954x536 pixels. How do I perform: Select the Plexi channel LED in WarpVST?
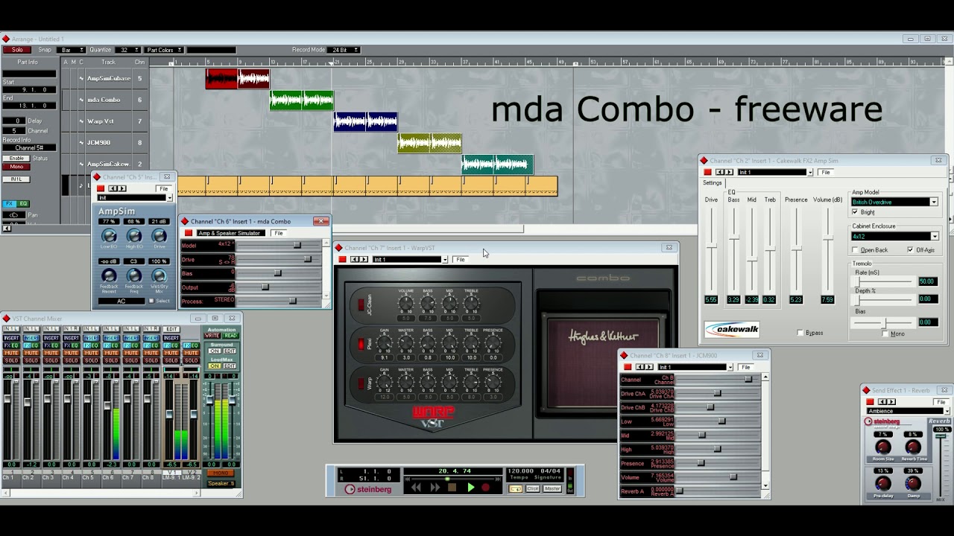[361, 344]
